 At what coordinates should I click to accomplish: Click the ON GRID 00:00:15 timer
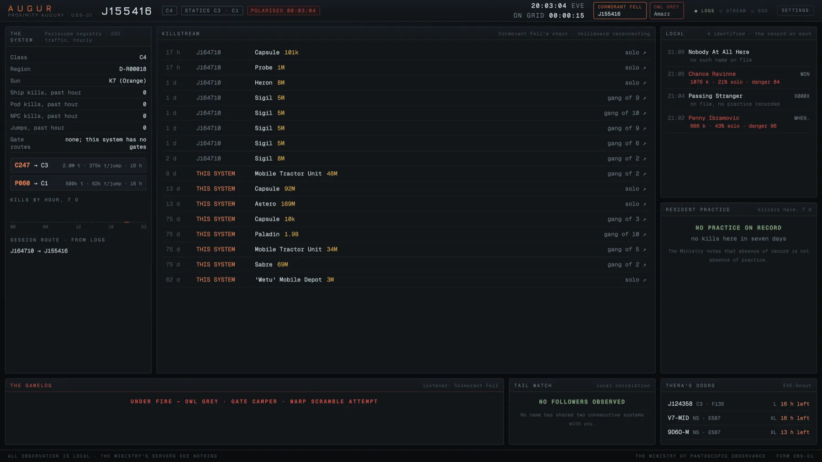click(x=548, y=16)
